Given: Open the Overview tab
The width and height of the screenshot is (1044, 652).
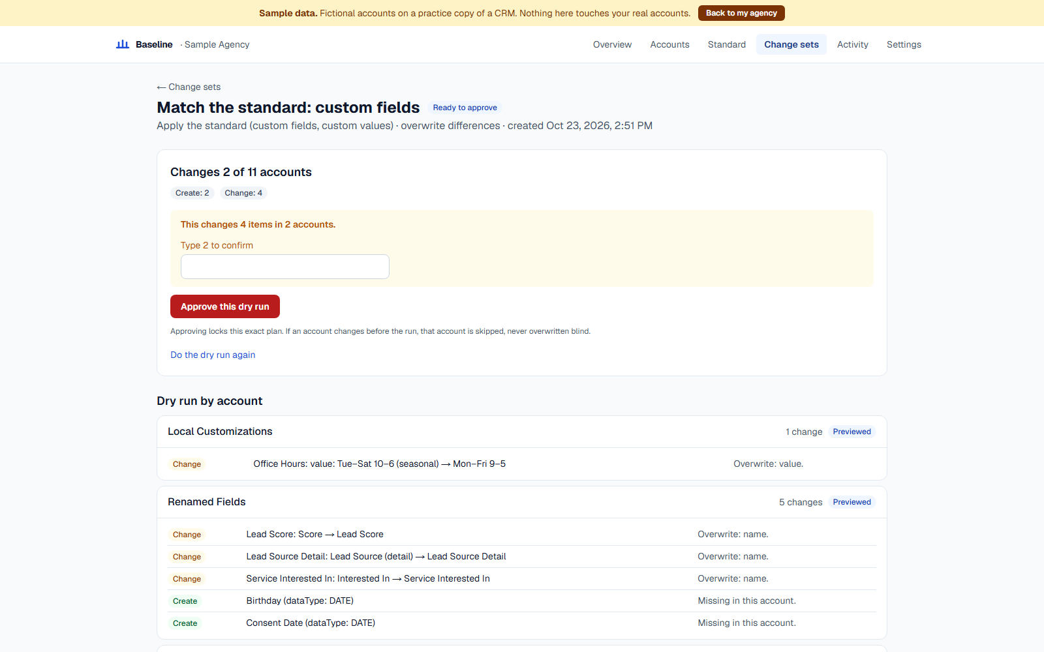Looking at the screenshot, I should (612, 44).
